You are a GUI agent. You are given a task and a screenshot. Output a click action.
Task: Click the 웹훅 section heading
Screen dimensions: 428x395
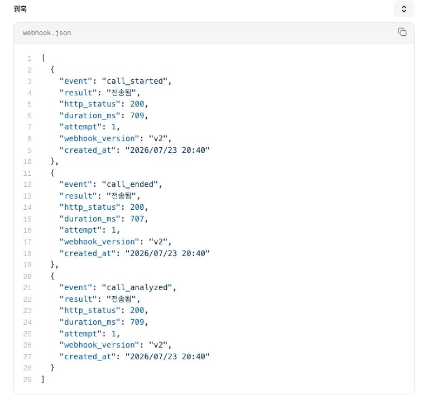click(x=20, y=9)
